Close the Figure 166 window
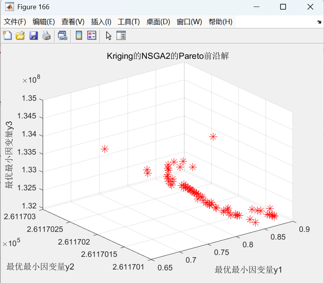 (310, 7)
